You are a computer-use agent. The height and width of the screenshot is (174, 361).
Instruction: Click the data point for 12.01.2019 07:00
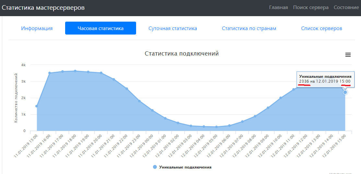242,121
